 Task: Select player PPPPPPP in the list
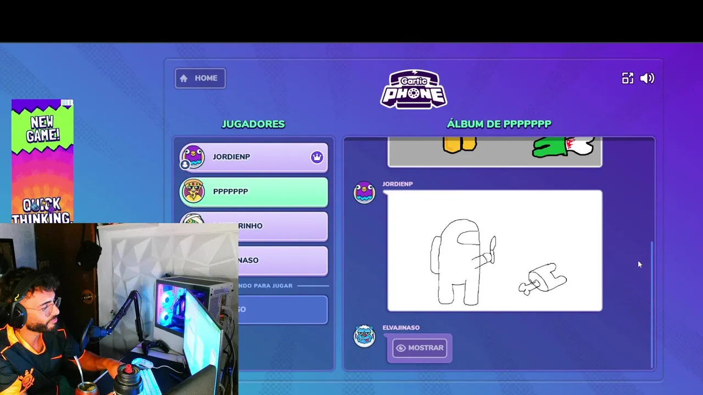[254, 191]
